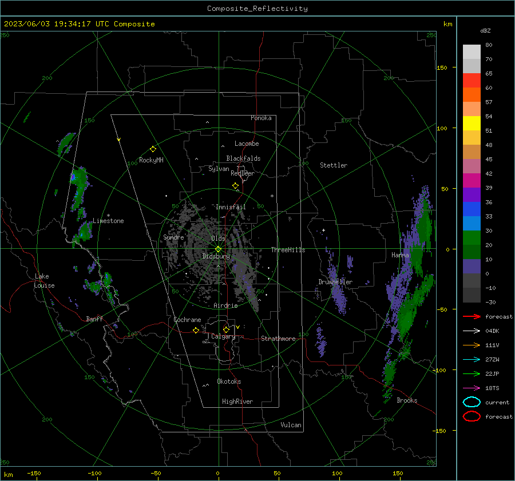This screenshot has height=481, width=515.
Task: Select the 65 dBZ red swatch
Action: (472, 81)
